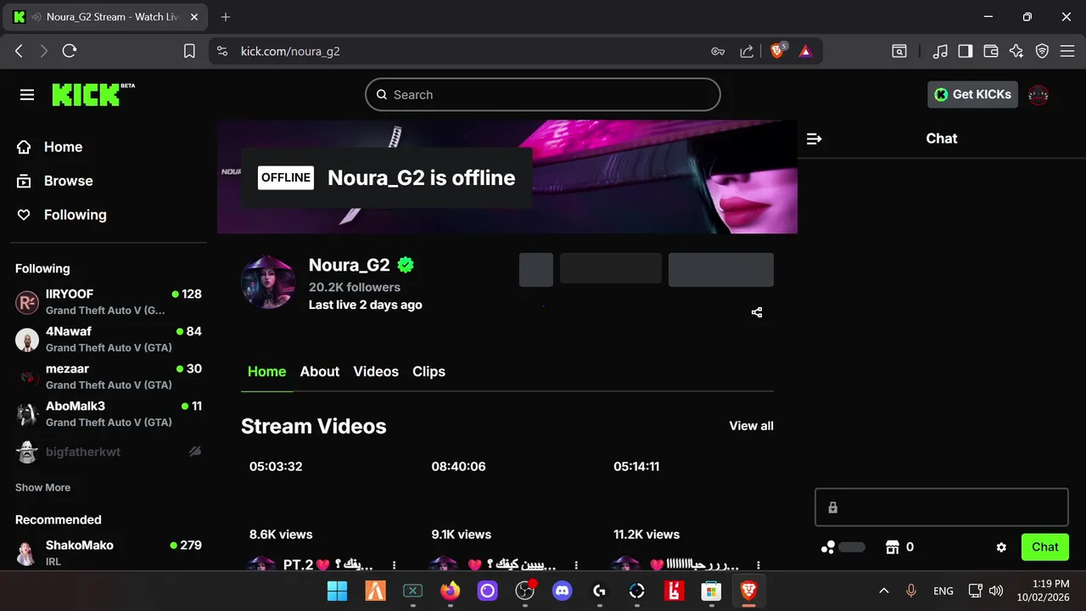This screenshot has width=1086, height=611.
Task: Open options for the 05:14:11 video
Action: pos(759,564)
